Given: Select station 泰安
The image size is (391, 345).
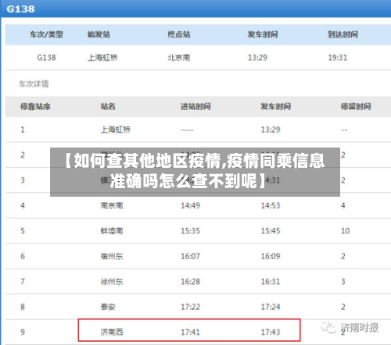Looking at the screenshot, I should tap(108, 307).
